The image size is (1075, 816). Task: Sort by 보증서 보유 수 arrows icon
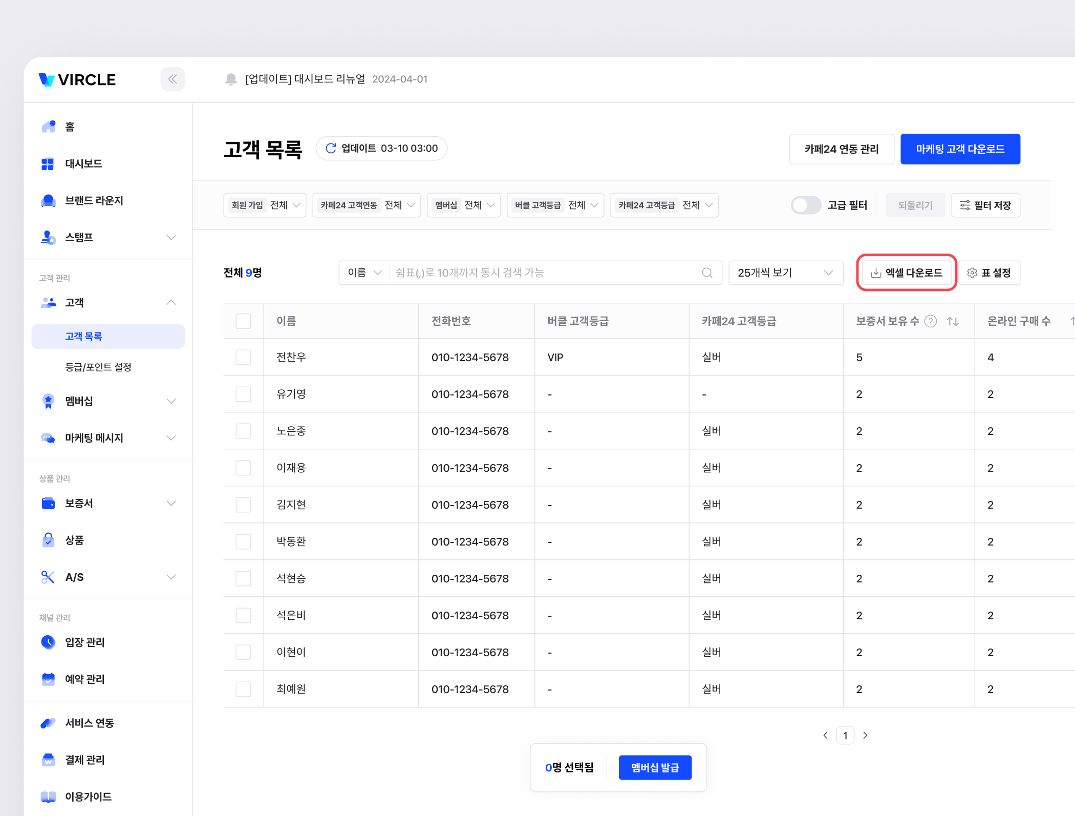coord(953,321)
